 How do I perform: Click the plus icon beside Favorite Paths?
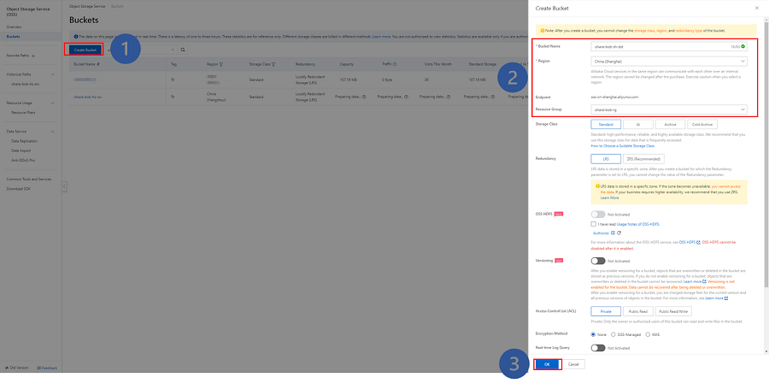(32, 56)
